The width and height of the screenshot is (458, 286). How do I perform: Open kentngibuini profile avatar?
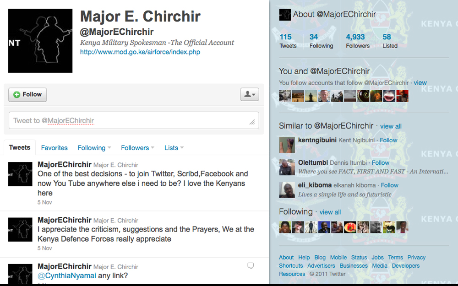click(287, 145)
